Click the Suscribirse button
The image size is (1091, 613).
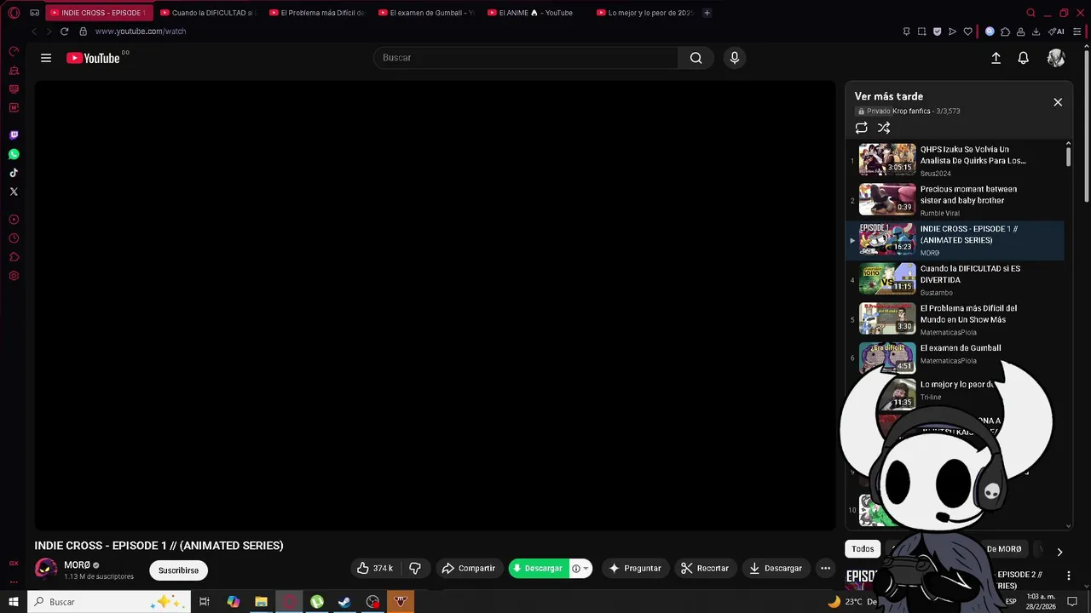click(x=178, y=570)
